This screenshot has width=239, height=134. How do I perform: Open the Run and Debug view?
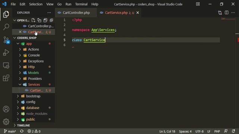tap(6, 52)
